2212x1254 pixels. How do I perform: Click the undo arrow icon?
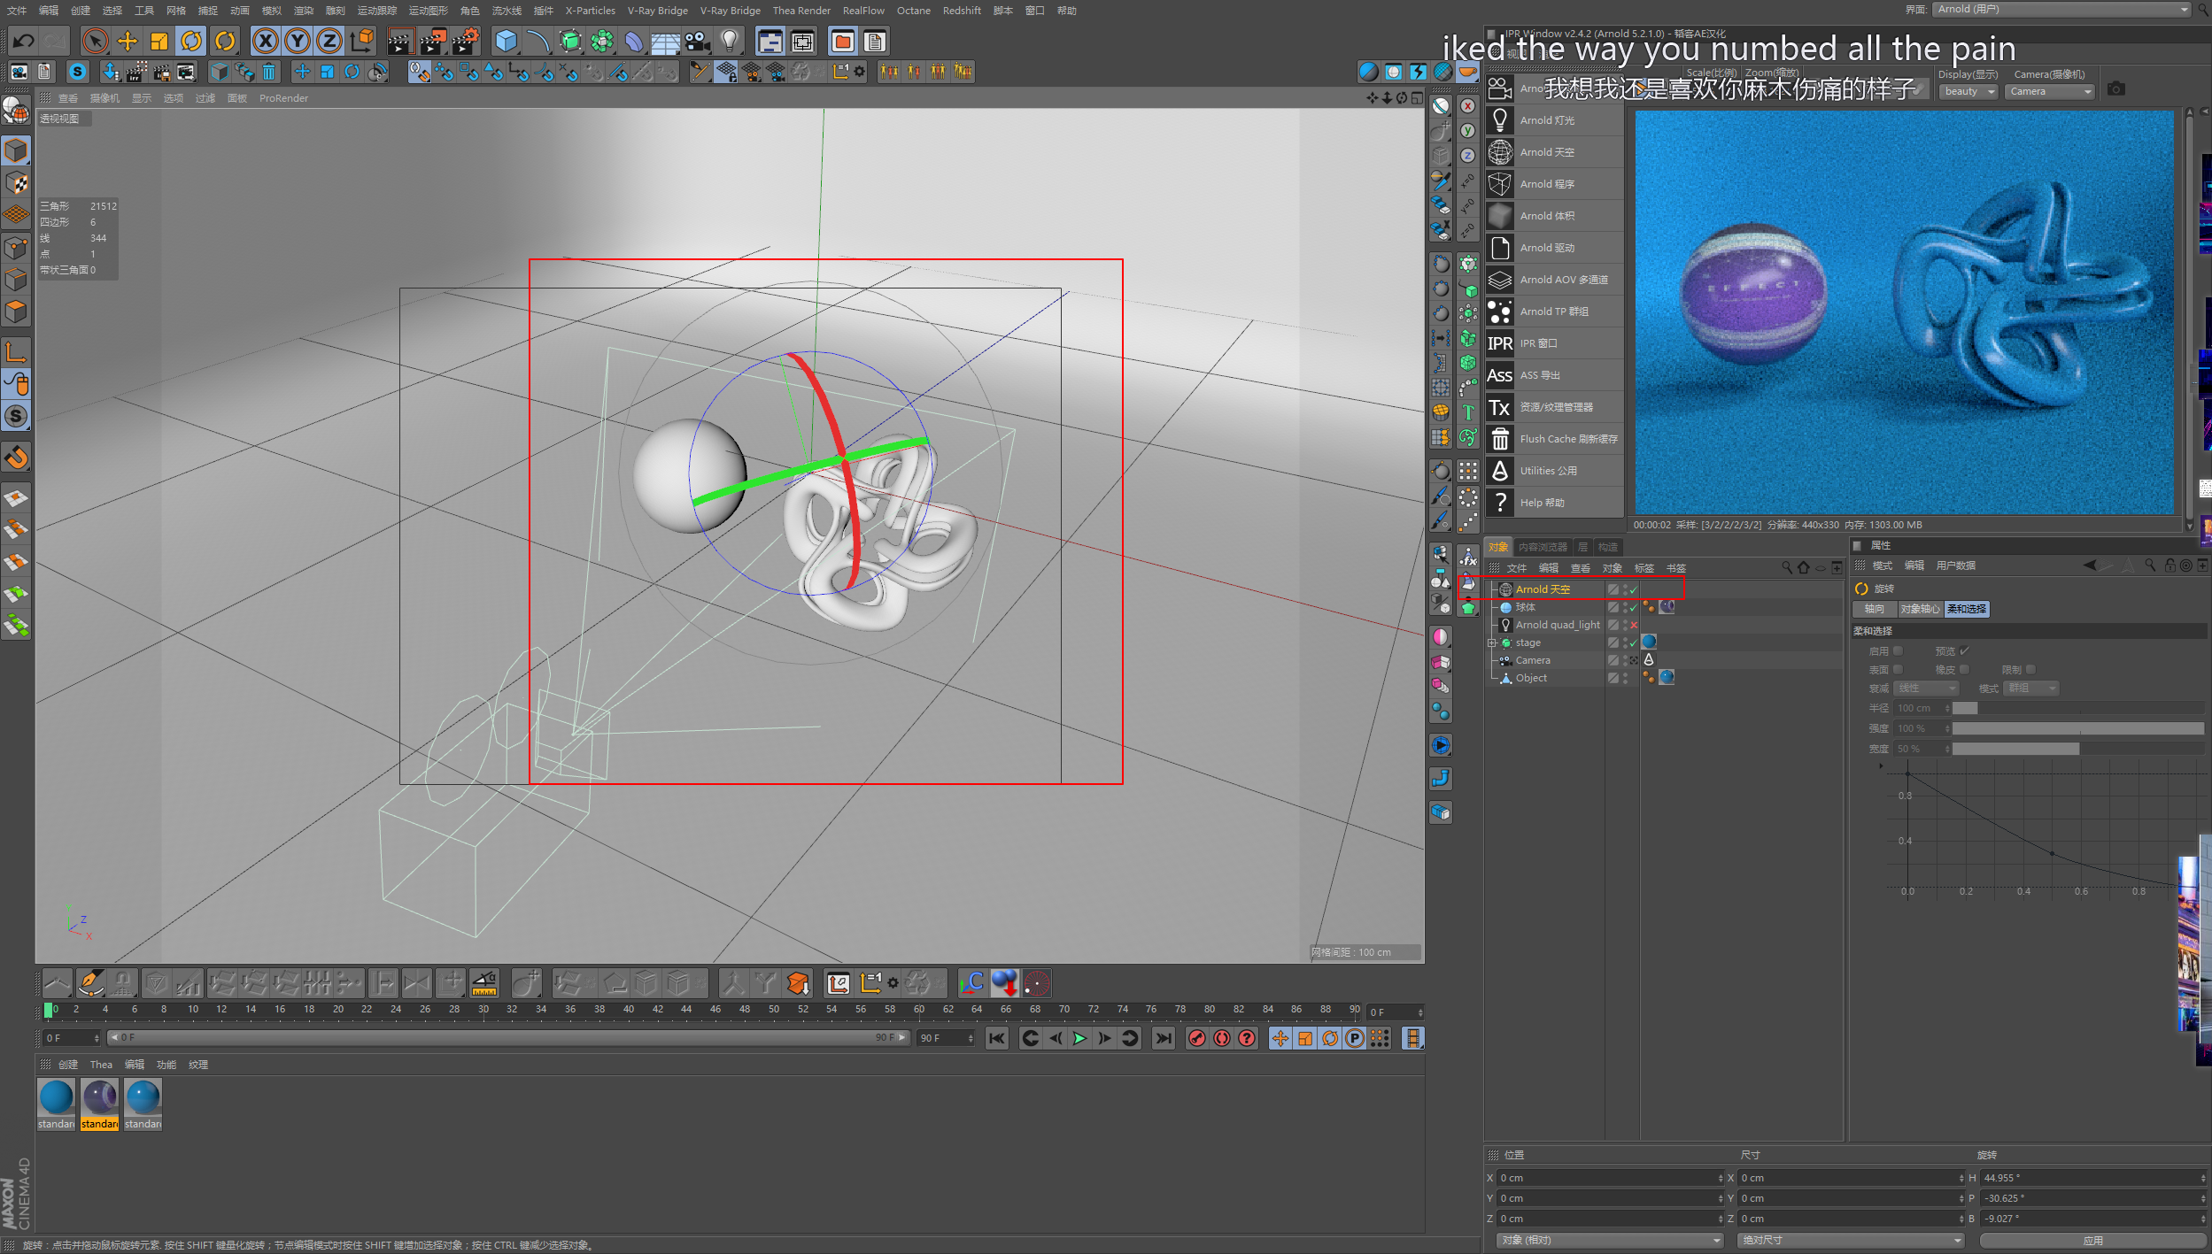(x=24, y=41)
